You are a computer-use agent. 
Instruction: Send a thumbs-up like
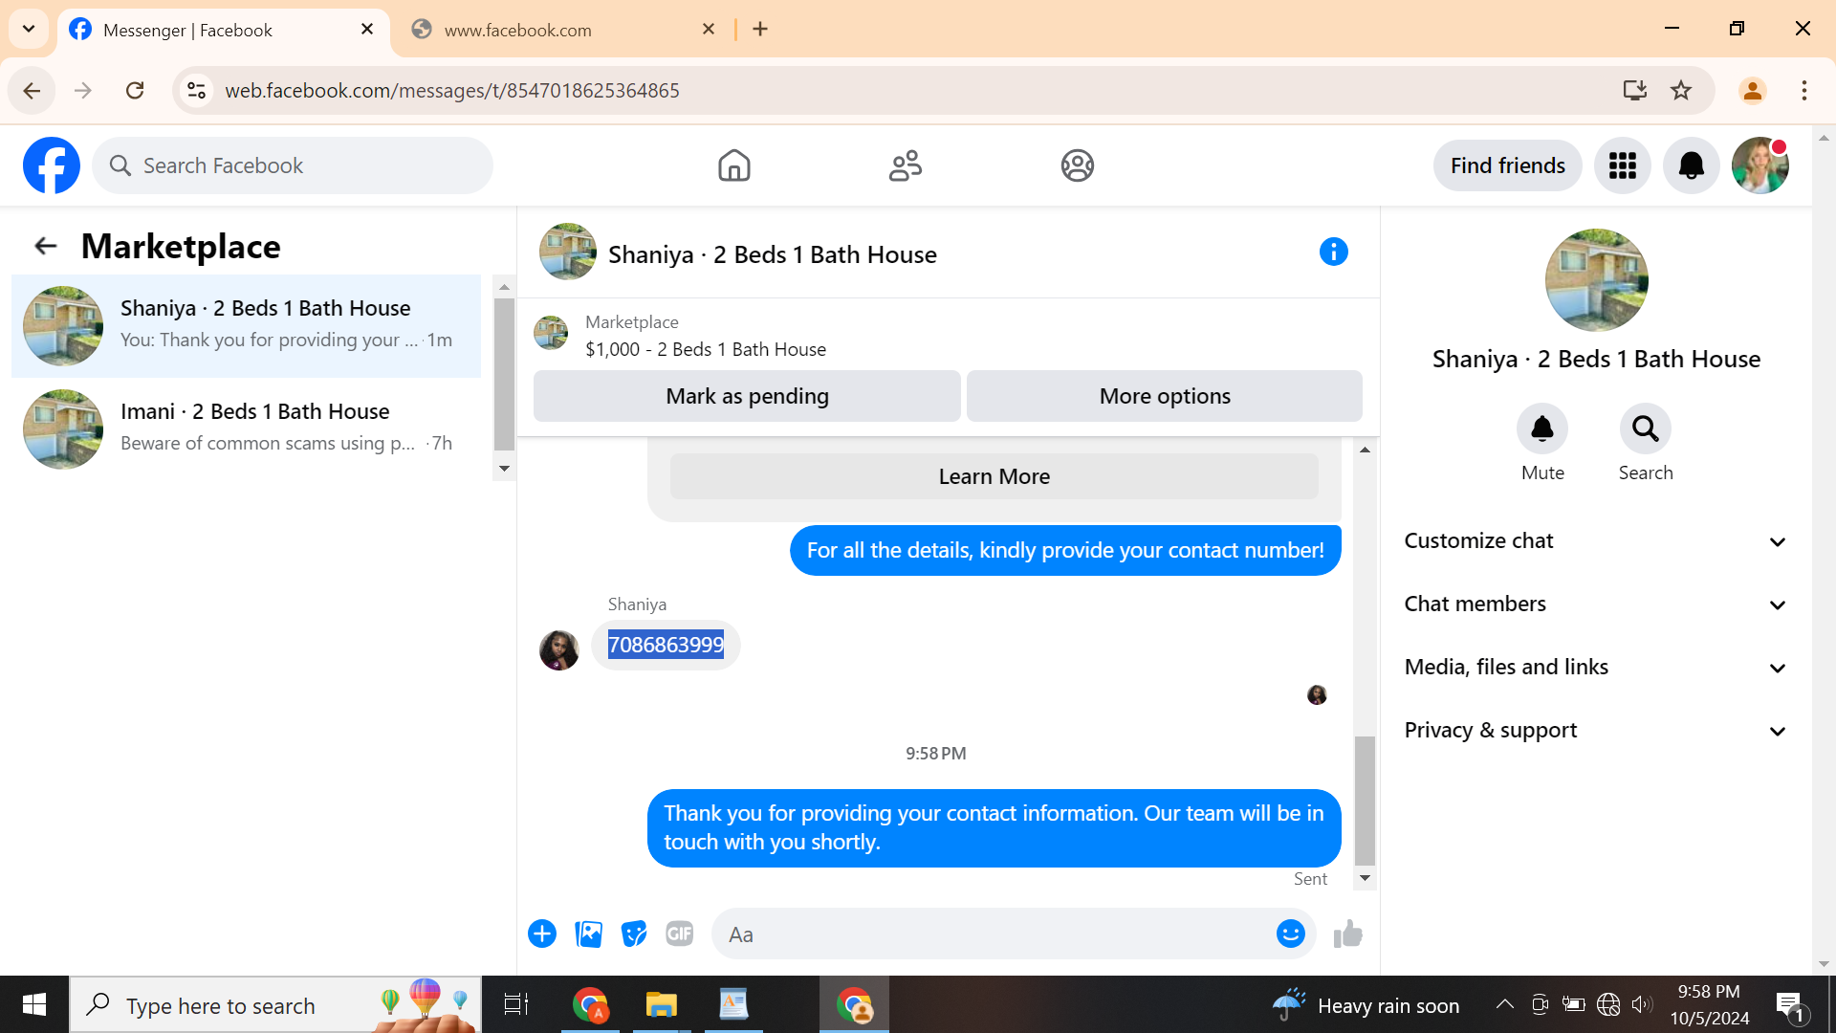point(1347,934)
